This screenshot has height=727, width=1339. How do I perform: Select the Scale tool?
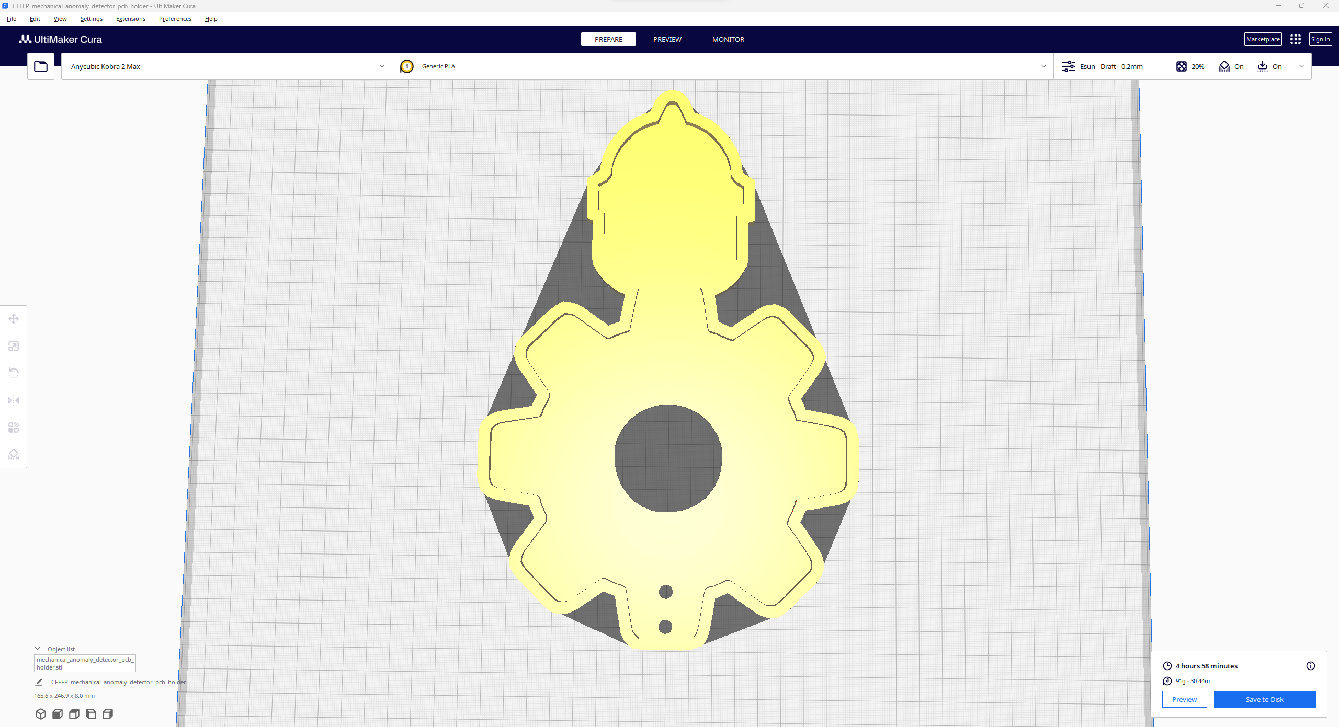click(13, 346)
